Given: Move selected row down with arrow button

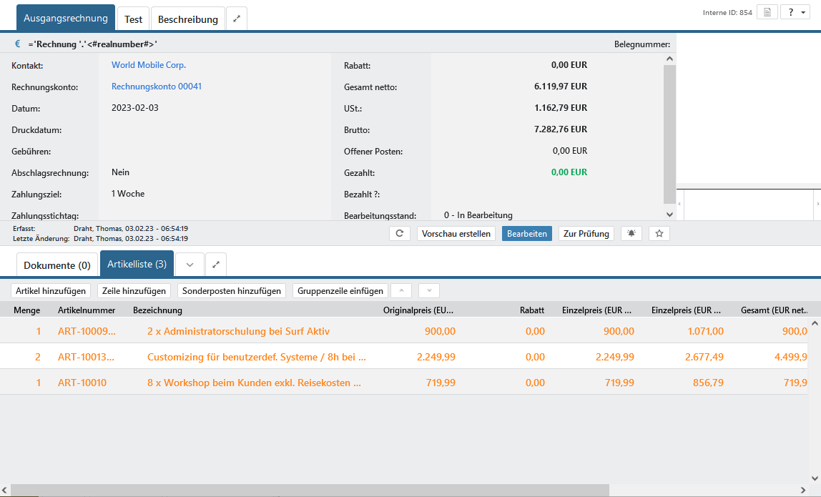Looking at the screenshot, I should (428, 291).
